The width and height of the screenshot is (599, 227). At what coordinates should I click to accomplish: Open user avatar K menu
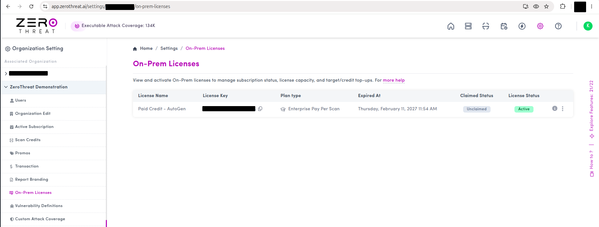coord(588,26)
